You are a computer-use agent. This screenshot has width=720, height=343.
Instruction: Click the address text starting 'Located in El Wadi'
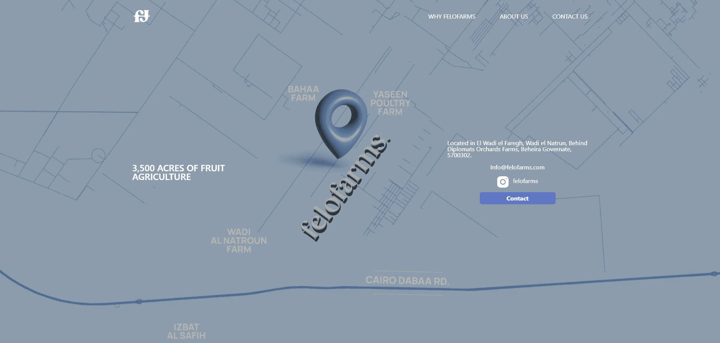click(x=517, y=149)
